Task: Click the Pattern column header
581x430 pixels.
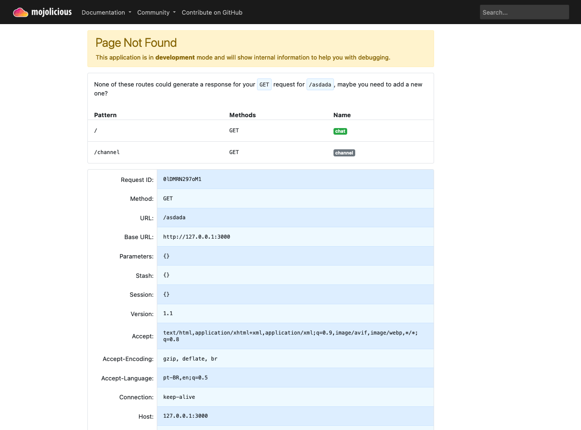Action: tap(105, 115)
